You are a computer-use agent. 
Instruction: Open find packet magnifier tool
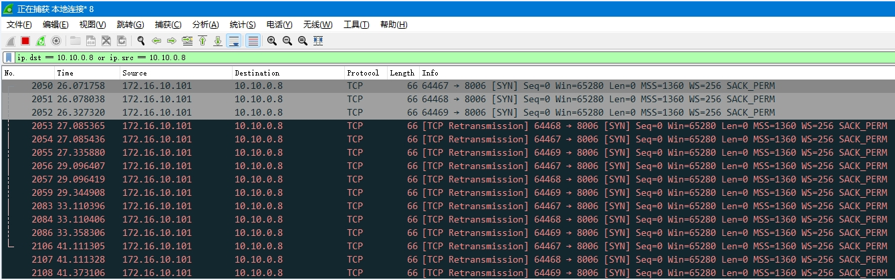click(141, 41)
